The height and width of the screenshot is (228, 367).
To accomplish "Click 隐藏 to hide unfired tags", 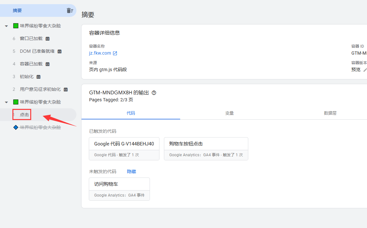I will pyautogui.click(x=131, y=171).
